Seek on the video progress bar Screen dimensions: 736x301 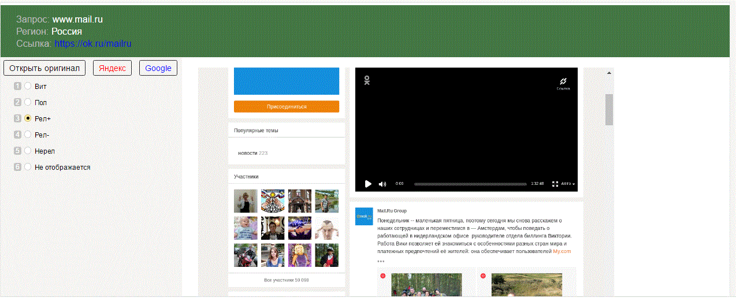click(470, 184)
